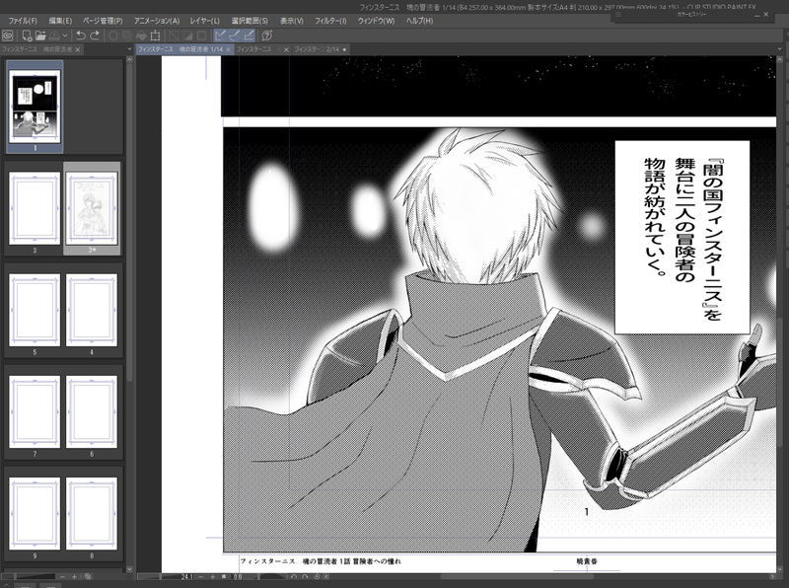
Task: Decrease page manager thumbnail size with minus
Action: pos(62,576)
